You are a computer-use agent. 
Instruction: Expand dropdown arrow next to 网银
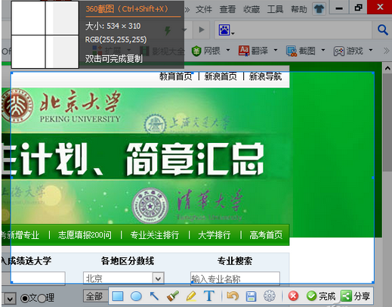click(228, 50)
